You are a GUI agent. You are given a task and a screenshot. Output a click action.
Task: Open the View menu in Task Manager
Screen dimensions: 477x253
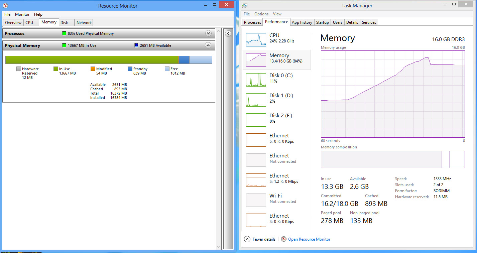[277, 14]
